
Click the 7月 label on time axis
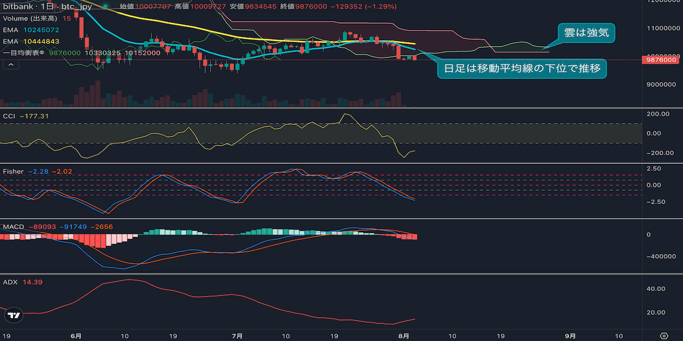237,335
